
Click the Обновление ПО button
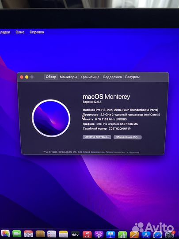pyautogui.click(x=128, y=137)
